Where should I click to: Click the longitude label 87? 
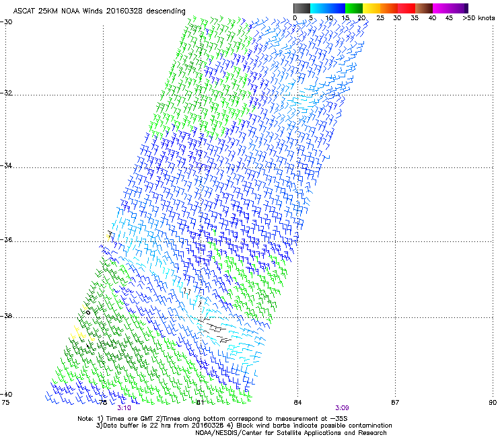[395, 403]
